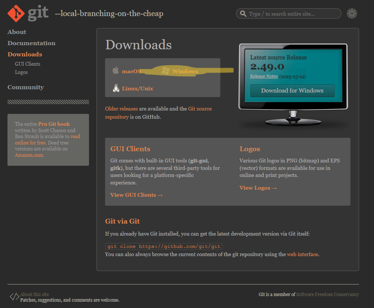
Task: Open About this site footer link
Action: [34, 295]
